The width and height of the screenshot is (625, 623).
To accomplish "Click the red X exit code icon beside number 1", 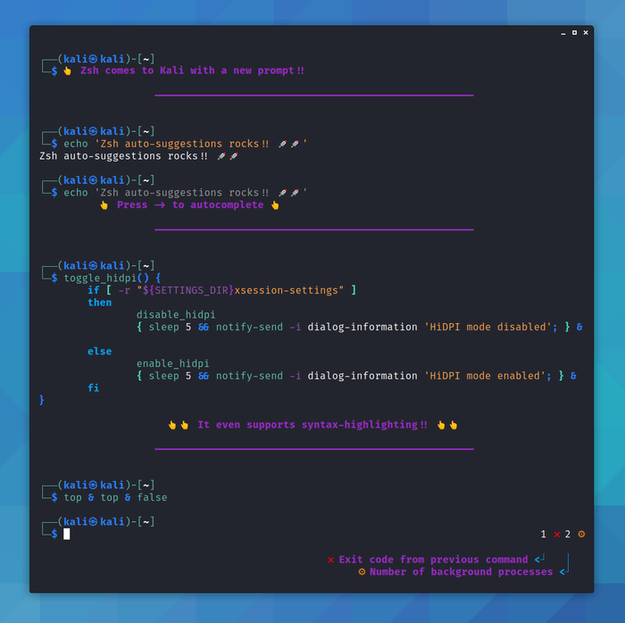I will (557, 535).
